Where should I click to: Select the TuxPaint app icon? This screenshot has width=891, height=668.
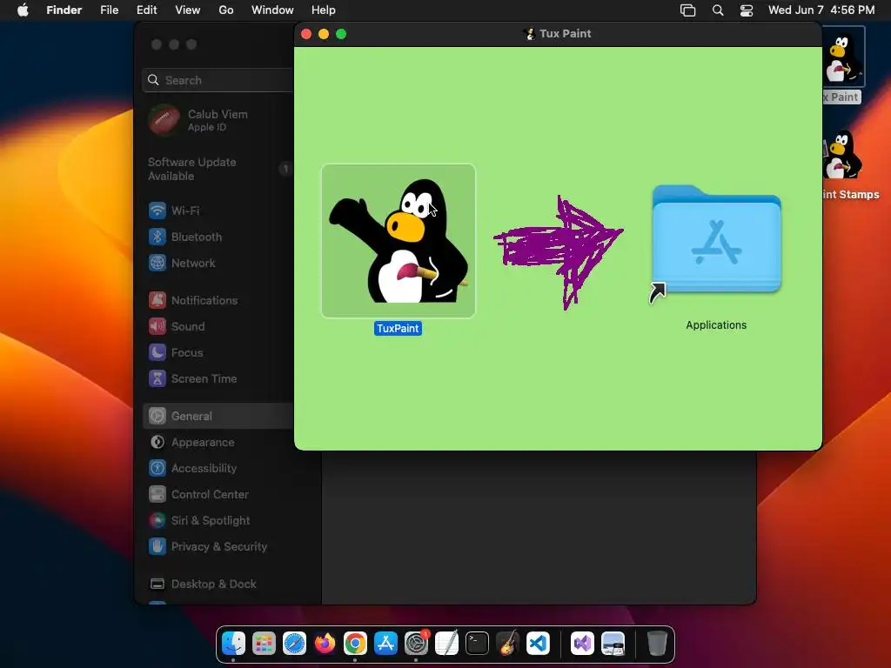coord(398,241)
